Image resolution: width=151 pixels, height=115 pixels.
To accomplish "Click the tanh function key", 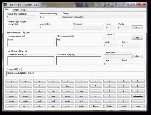I will [54, 101].
